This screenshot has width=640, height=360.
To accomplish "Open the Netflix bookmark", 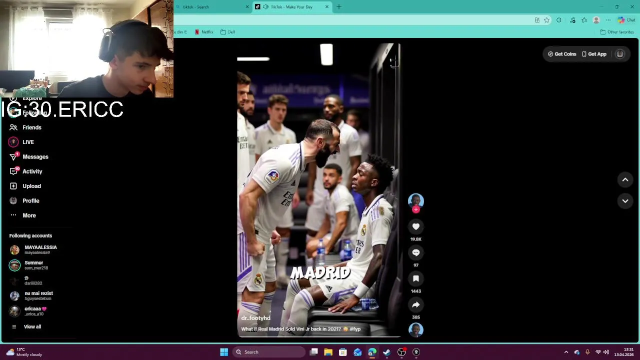I will [204, 32].
